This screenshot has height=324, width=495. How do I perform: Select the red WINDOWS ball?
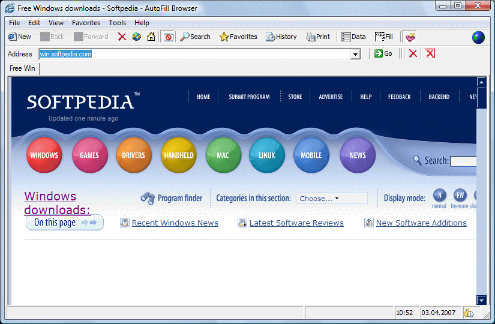44,155
